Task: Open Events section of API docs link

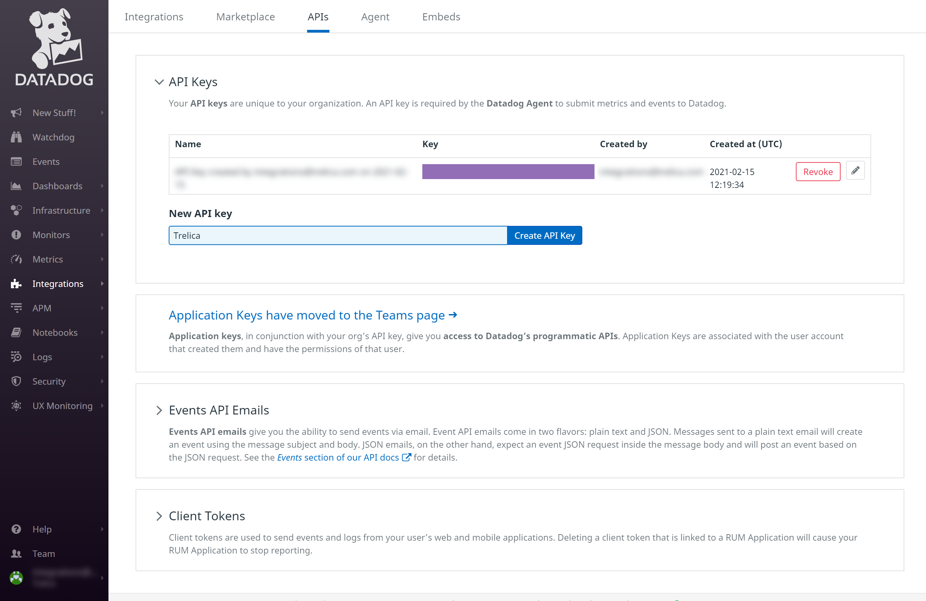Action: point(338,458)
